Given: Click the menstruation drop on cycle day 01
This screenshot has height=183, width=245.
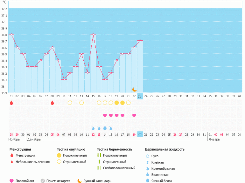Looking at the screenshot, I should point(11,103).
